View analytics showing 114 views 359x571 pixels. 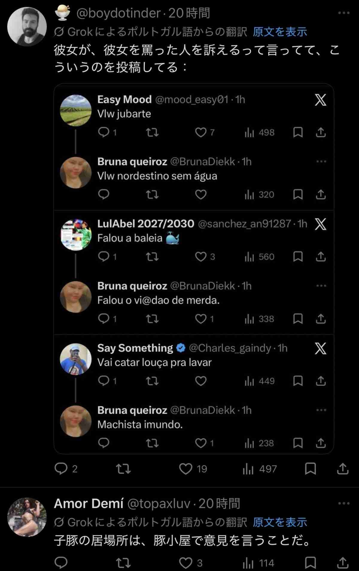[x=258, y=563]
